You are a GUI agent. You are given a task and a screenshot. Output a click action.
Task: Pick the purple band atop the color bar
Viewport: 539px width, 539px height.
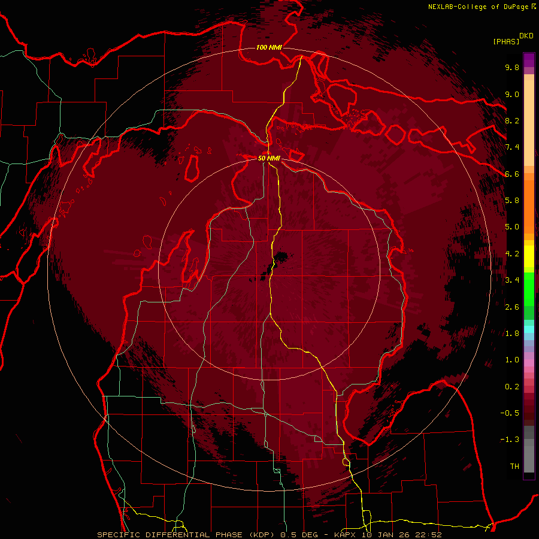click(x=529, y=60)
